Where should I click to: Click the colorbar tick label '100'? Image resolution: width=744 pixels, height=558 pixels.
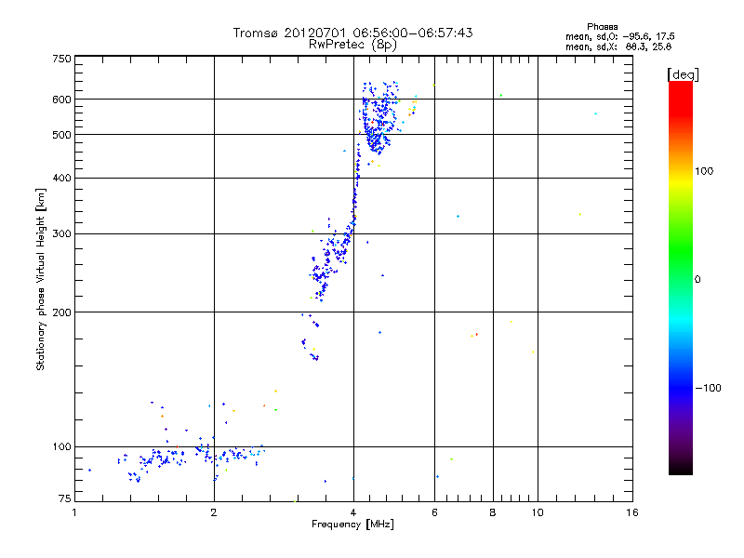(x=704, y=171)
